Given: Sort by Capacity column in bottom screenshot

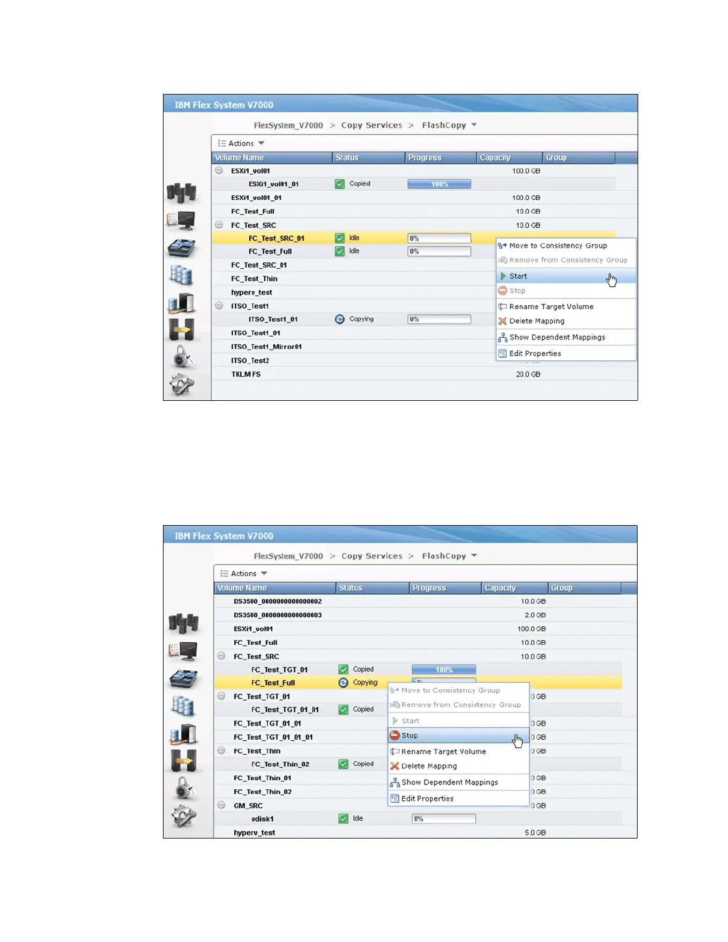Looking at the screenshot, I should (514, 588).
